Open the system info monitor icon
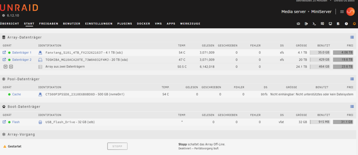Image resolution: width=358 pixels, height=155 pixels. click(x=330, y=24)
